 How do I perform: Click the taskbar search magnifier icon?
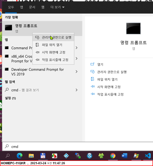(8, 156)
